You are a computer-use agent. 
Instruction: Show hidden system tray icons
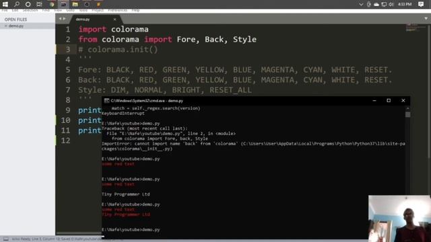[x=361, y=5]
